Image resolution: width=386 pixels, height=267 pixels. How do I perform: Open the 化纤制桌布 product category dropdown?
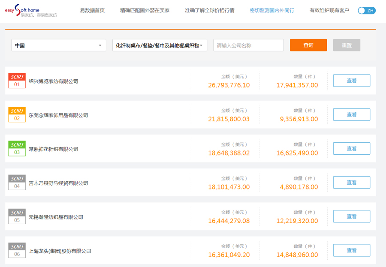160,45
